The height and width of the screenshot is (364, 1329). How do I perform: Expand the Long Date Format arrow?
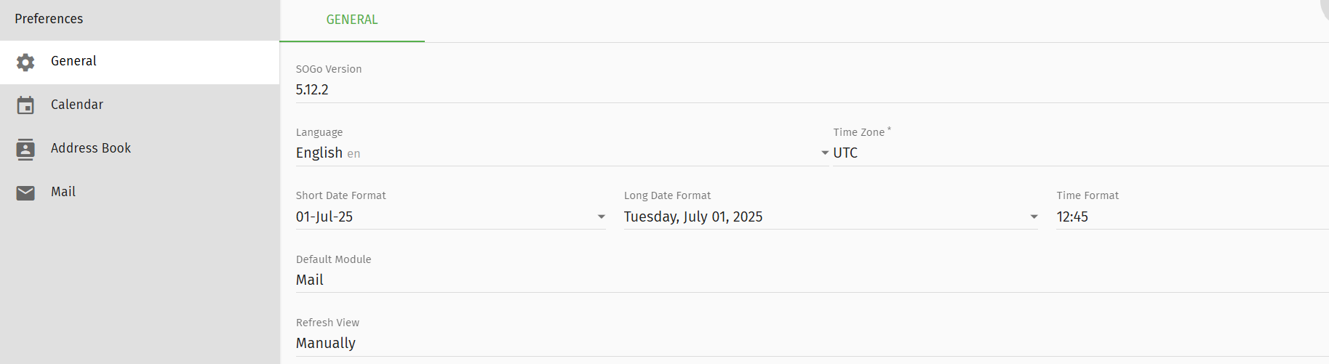point(1034,217)
